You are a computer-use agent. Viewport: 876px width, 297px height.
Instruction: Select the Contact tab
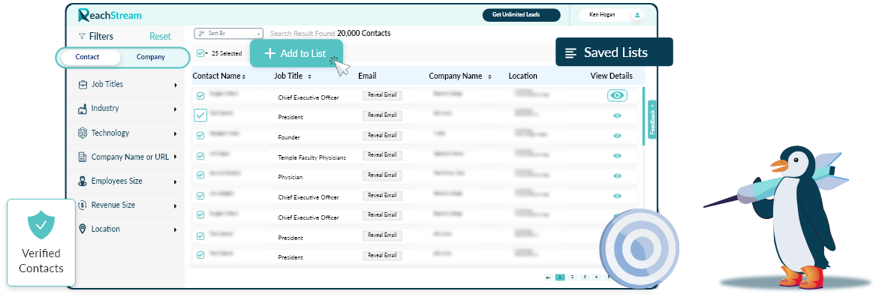(88, 58)
